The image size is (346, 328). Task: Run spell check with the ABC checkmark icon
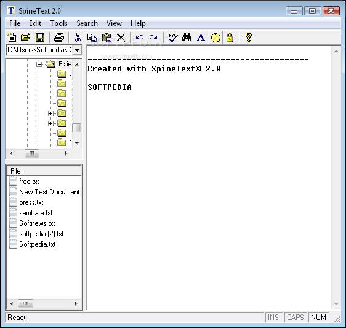point(173,38)
